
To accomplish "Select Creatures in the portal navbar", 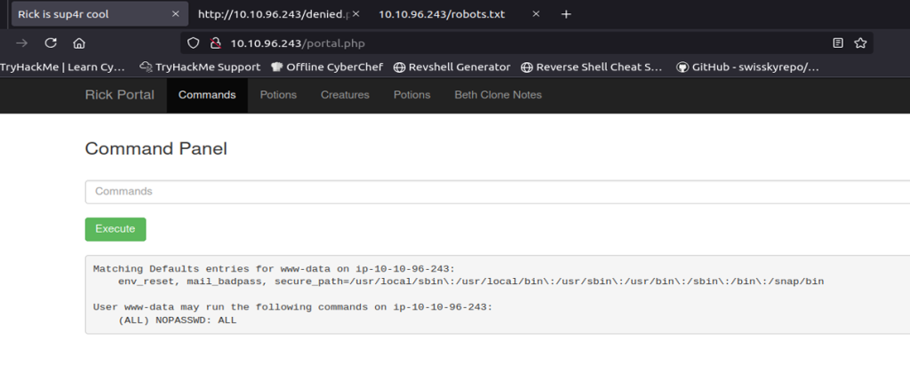I will 345,95.
